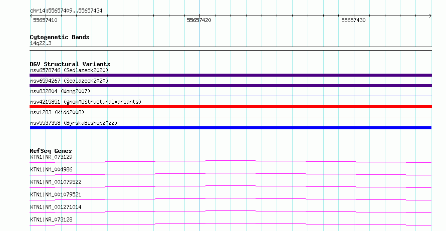
Task: Open the KTN1|NM_001271014 transcript label
Action: click(56, 207)
